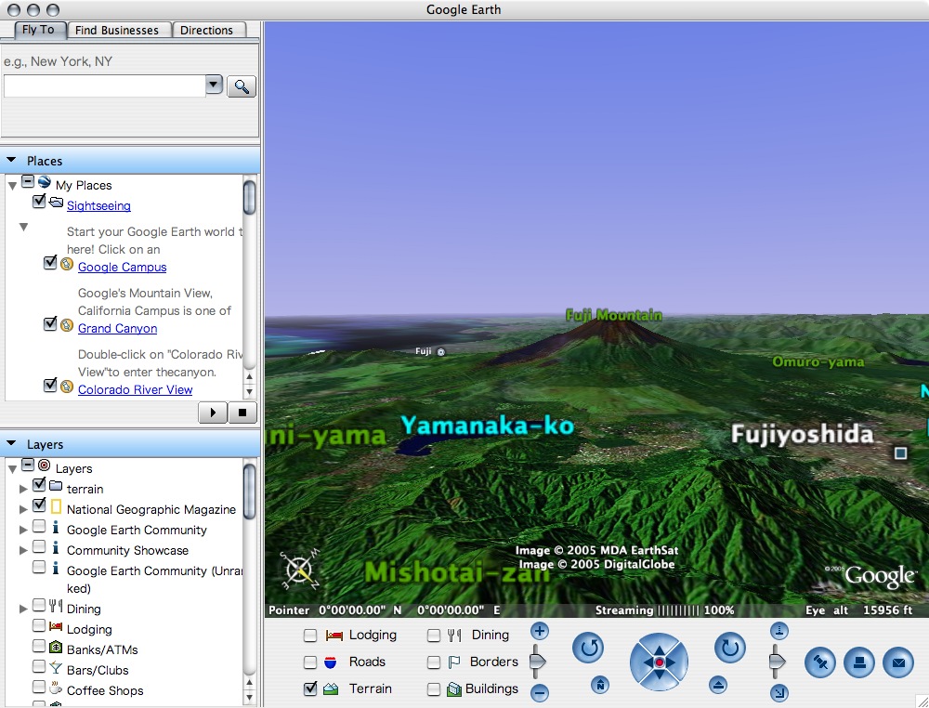Screen dimensions: 929x708
Task: Click the square marker beside Fujiyoshida
Action: [x=900, y=453]
